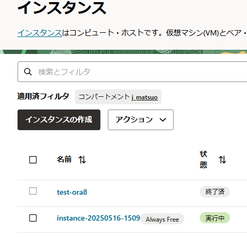Click インスタンスの作成 button
247x237 pixels.
pos(59,120)
